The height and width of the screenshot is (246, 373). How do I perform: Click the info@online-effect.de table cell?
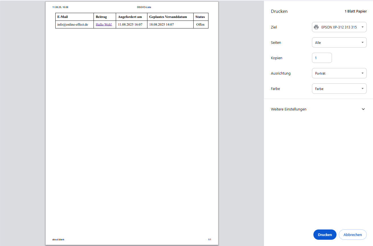pyautogui.click(x=73, y=24)
